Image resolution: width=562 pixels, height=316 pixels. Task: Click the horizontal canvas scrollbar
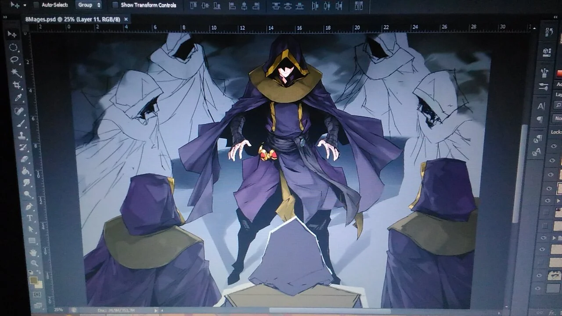(x=329, y=311)
